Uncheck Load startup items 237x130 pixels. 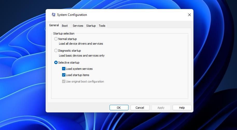tap(64, 75)
